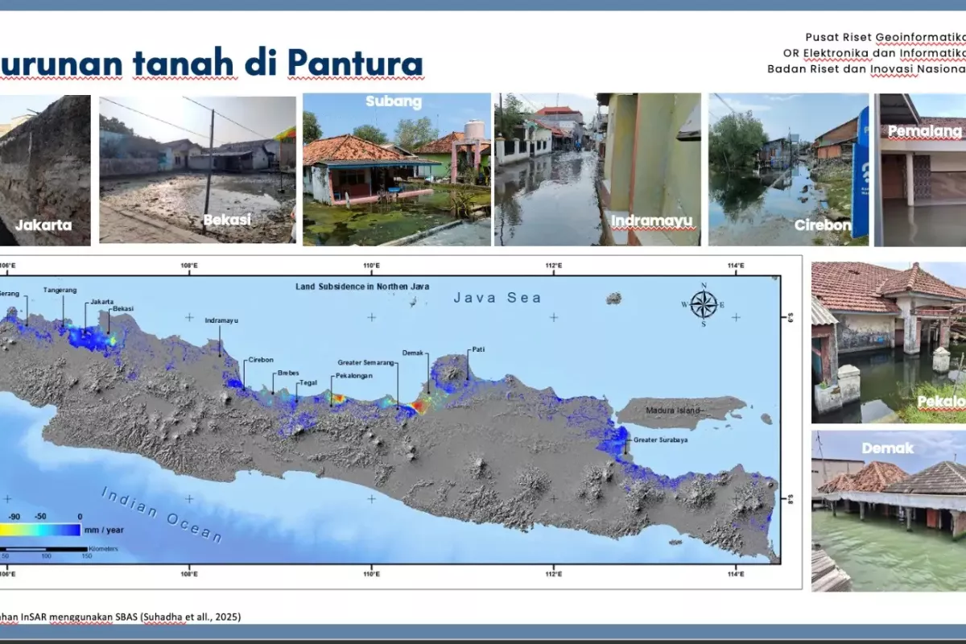Screen dimensions: 966x644
Task: Click the 'Greater Semarang' map label
Action: [366, 363]
